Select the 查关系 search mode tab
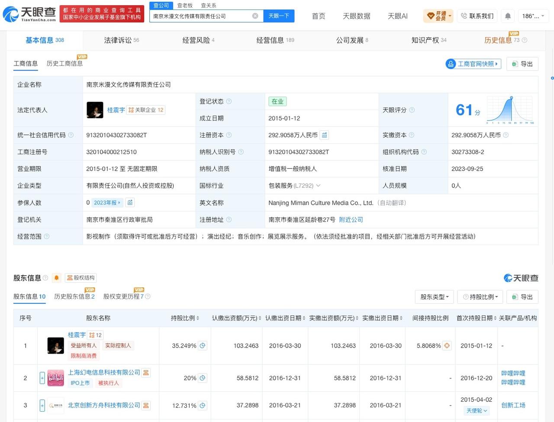The width and height of the screenshot is (554, 422). pos(209,5)
